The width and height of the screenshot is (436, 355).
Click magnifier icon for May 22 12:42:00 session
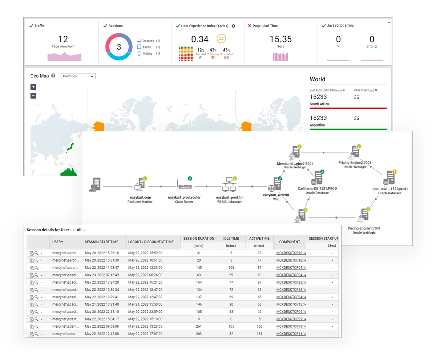(36, 334)
